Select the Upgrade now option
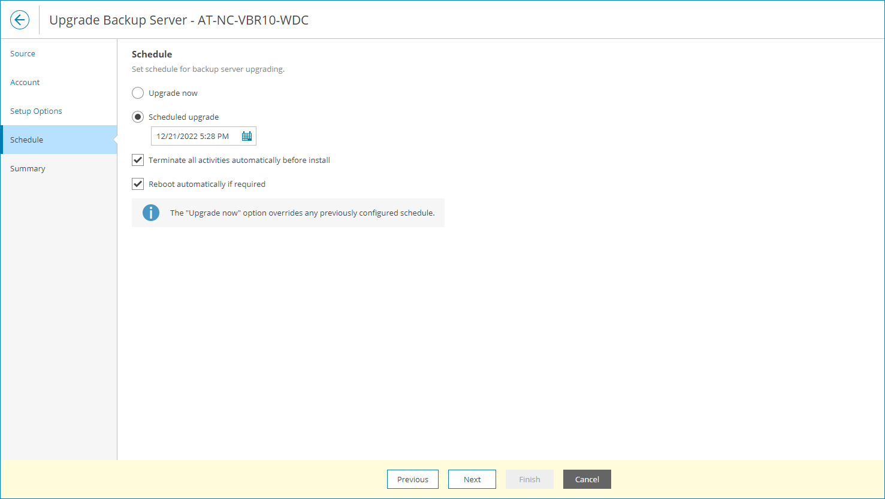This screenshot has width=885, height=499. click(137, 93)
